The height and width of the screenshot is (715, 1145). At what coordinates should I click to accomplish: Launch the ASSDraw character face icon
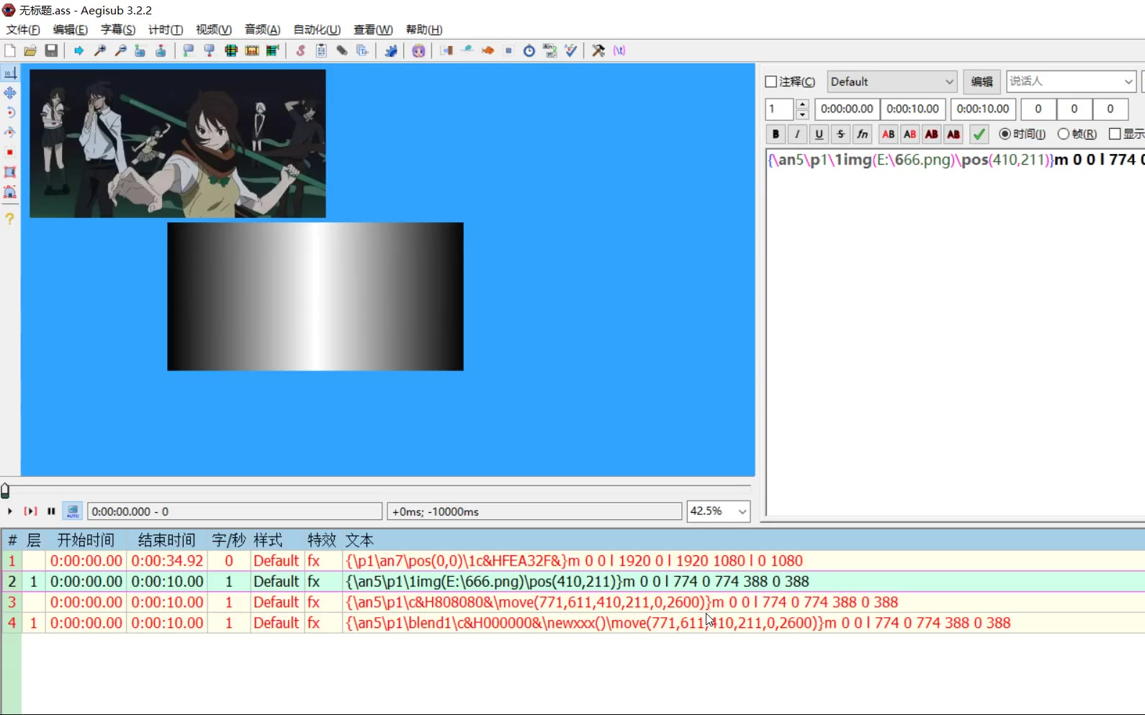[418, 50]
